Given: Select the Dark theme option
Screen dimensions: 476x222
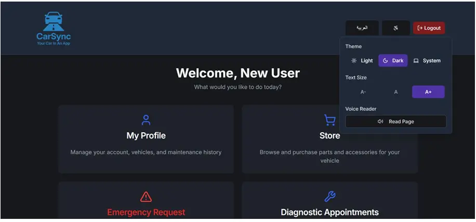Looking at the screenshot, I should [393, 61].
